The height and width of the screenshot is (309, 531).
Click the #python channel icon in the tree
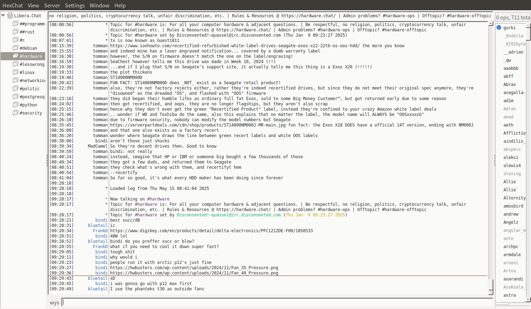coord(16,105)
